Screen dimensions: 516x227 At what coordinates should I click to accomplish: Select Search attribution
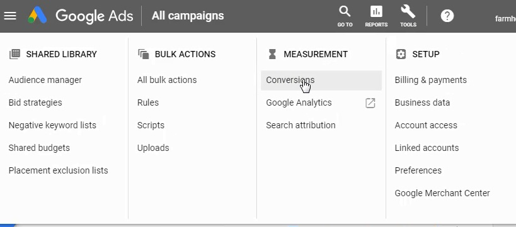301,126
